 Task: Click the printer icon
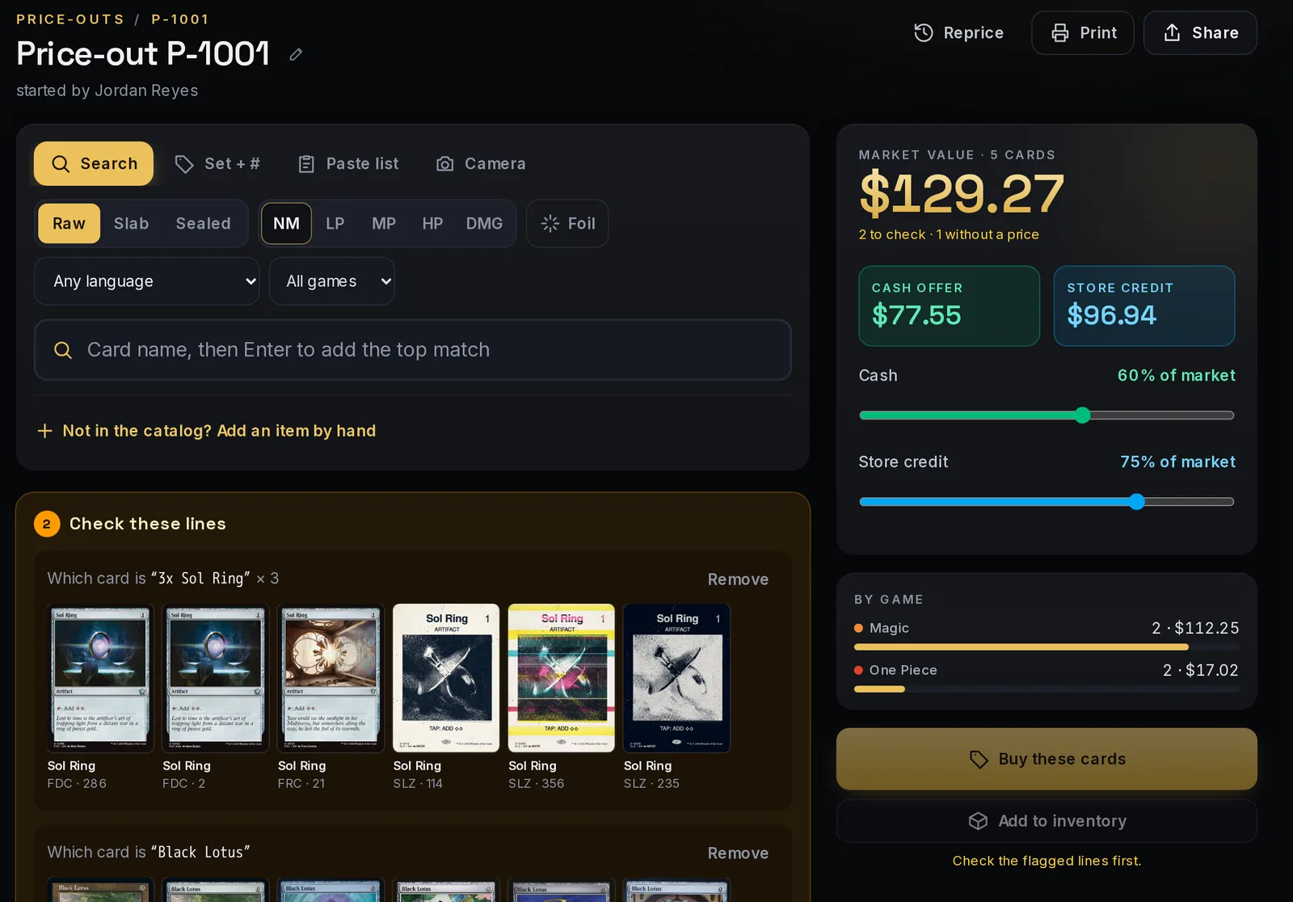click(x=1059, y=32)
